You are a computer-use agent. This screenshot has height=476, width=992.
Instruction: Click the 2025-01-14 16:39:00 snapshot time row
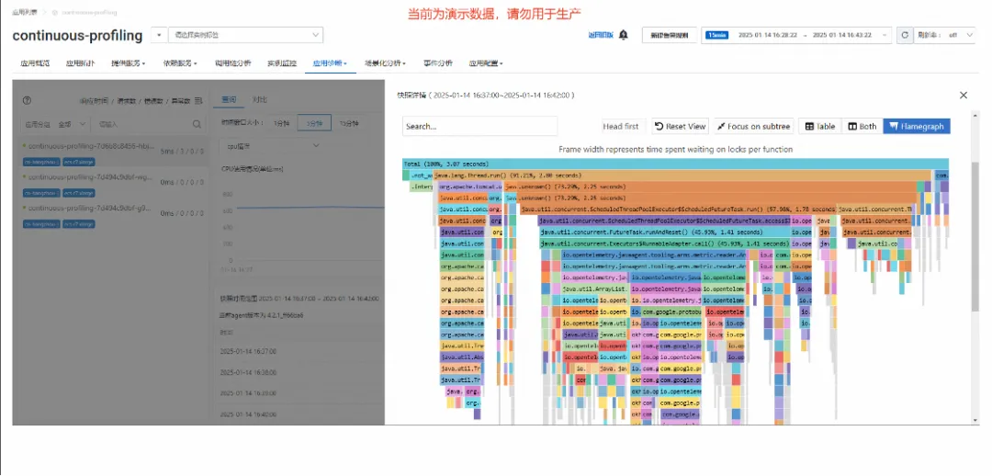(x=248, y=393)
